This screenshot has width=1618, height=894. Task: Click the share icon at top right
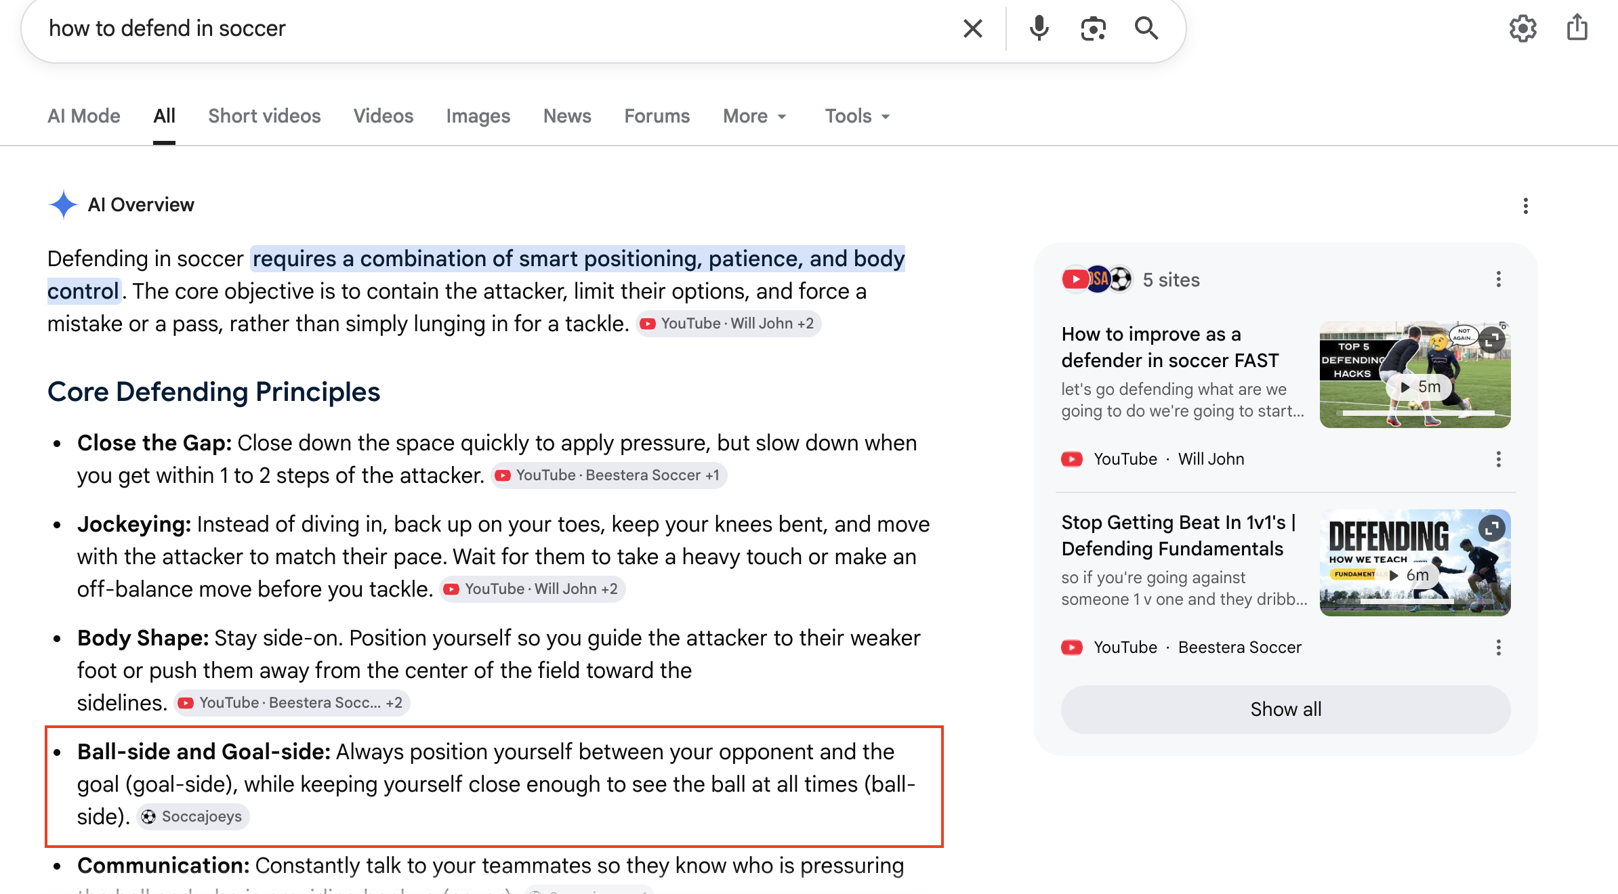[x=1577, y=28]
